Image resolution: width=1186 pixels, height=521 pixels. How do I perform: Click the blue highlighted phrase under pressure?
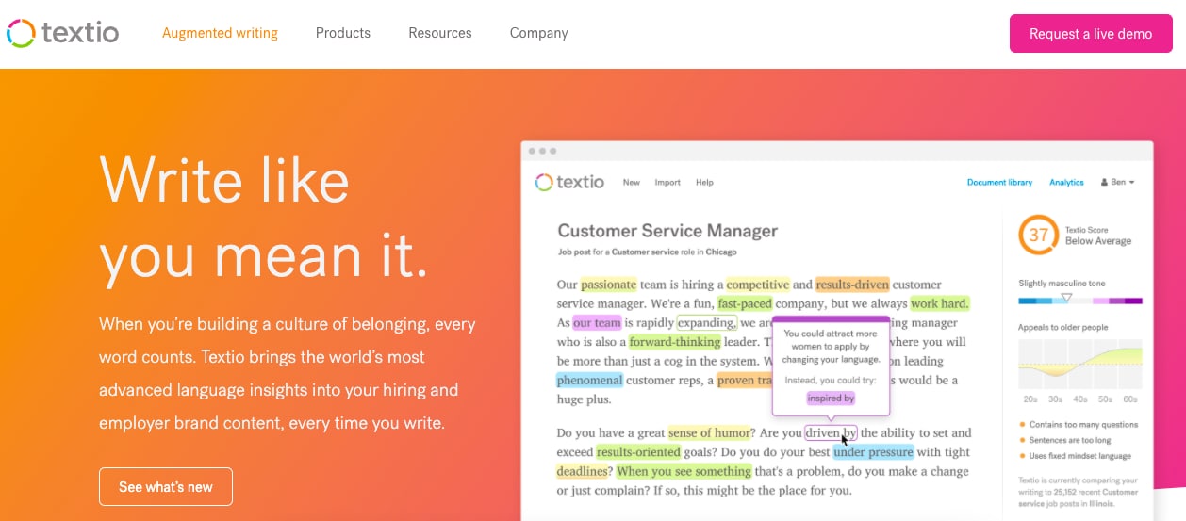point(873,452)
